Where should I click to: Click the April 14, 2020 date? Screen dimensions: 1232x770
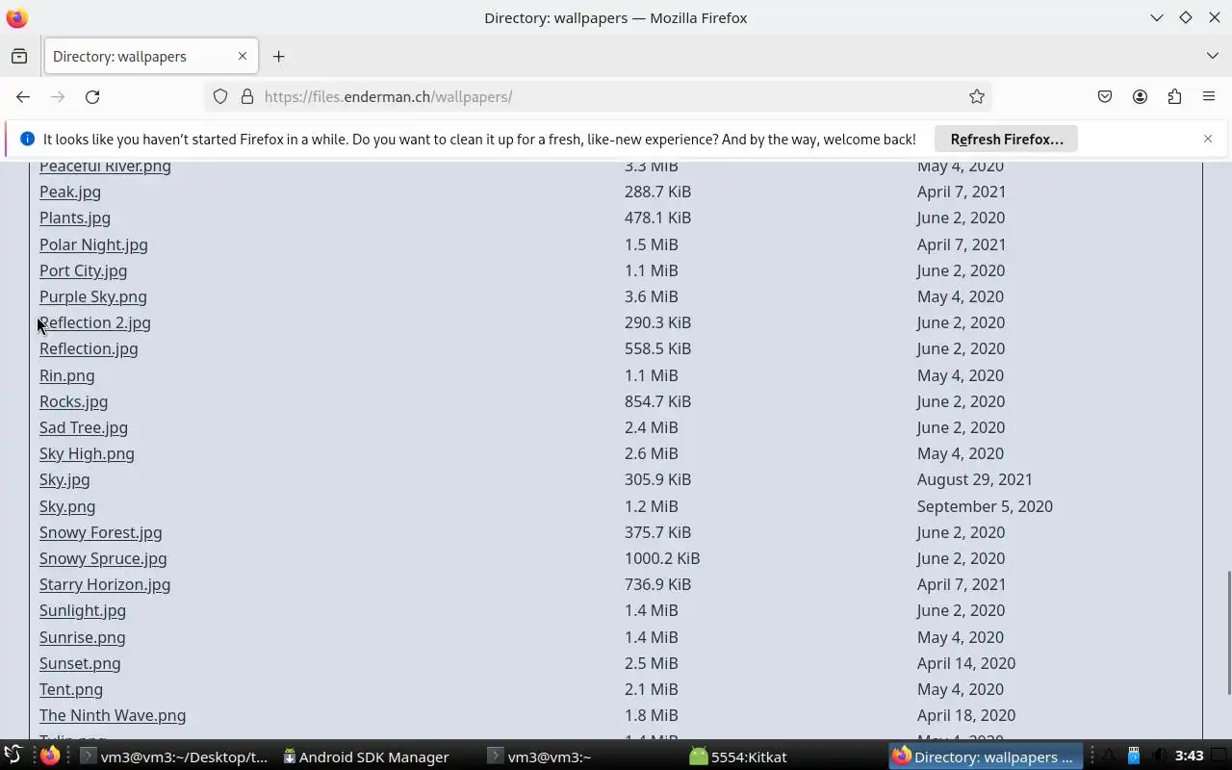[966, 663]
